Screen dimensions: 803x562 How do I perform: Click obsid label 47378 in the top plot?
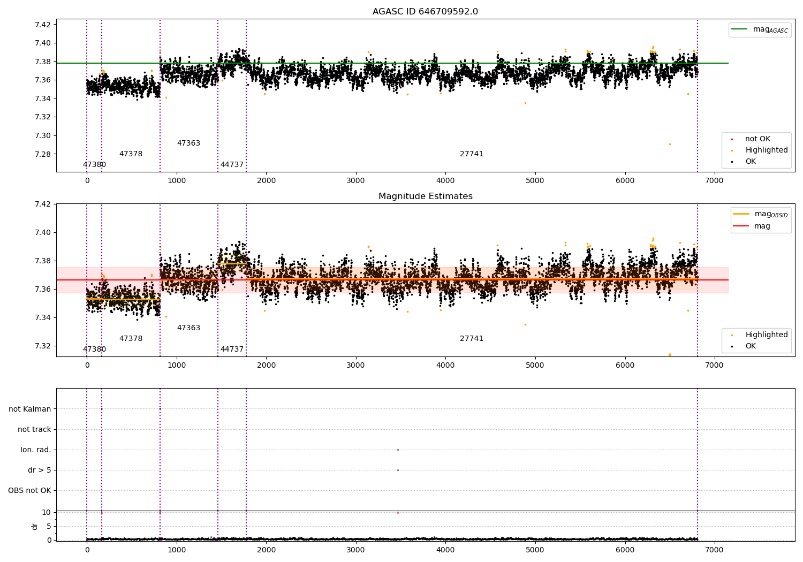(131, 154)
